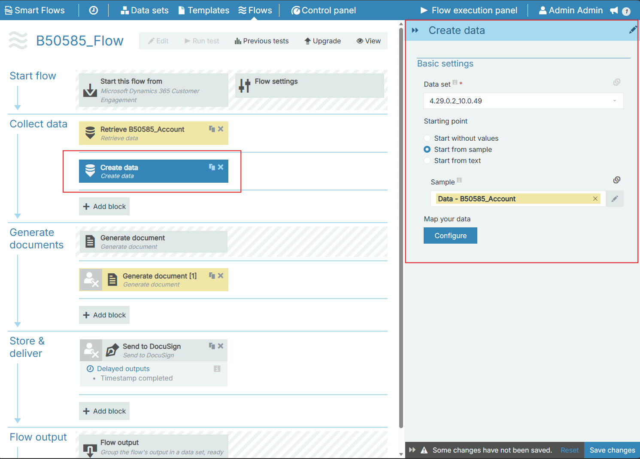This screenshot has width=640, height=459.
Task: Duplicate the Retrieve B50585_Account block
Action: tap(212, 129)
